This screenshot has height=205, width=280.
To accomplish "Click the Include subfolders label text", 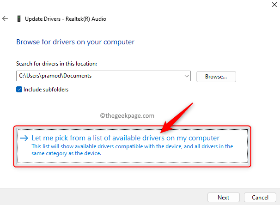I will 46,90.
